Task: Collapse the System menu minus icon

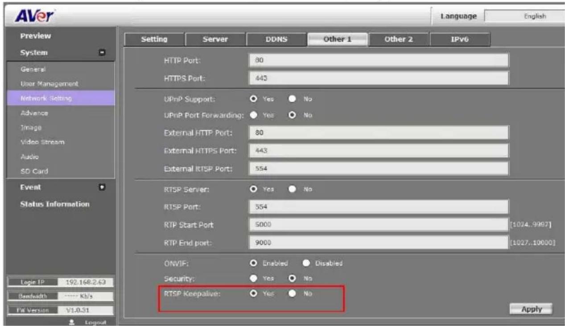Action: pos(102,53)
